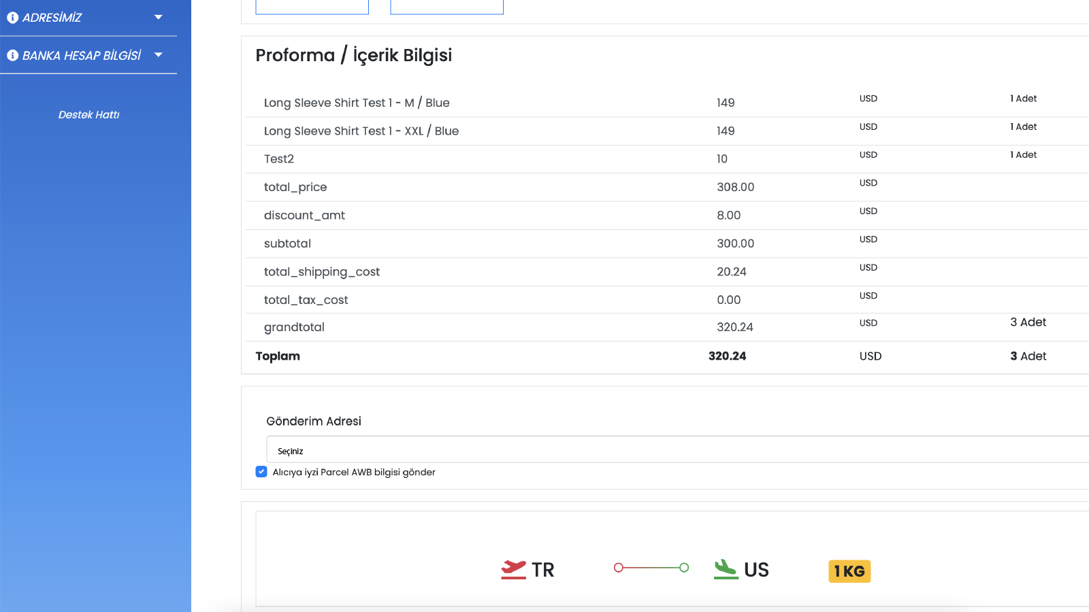This screenshot has height=612, width=1089.
Task: Click the subtotal label
Action: tap(287, 243)
